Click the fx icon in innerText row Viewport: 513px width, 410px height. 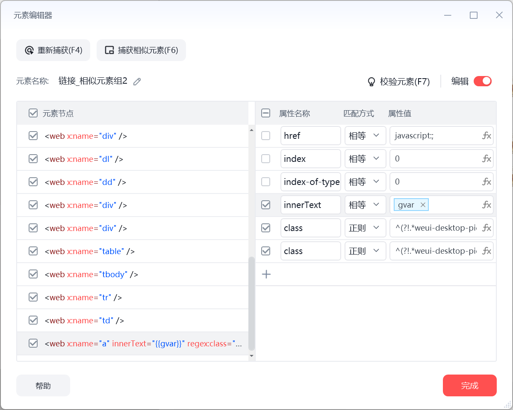pyautogui.click(x=486, y=205)
